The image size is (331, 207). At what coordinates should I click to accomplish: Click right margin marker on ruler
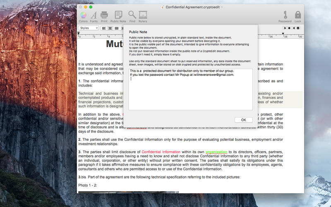(x=283, y=34)
